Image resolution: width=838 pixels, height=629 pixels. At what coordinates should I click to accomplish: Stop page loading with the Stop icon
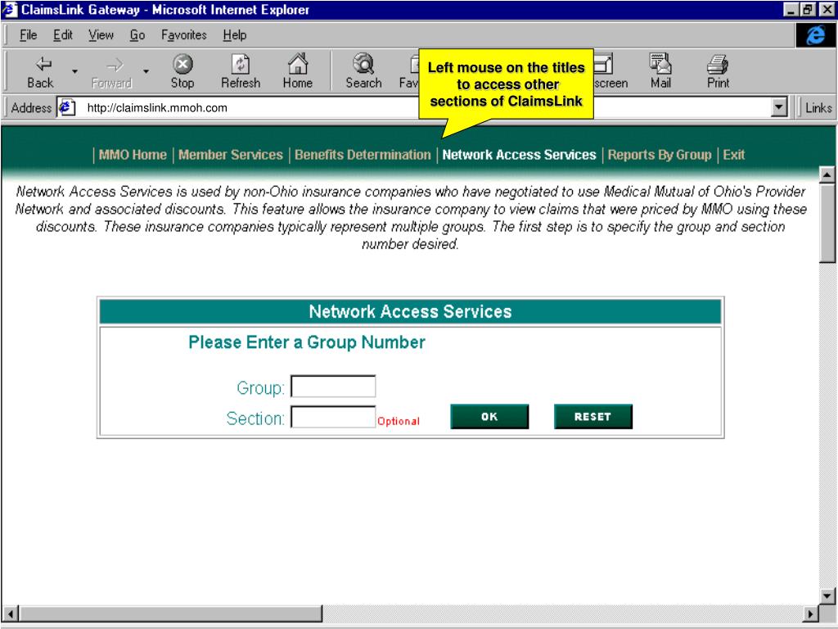click(x=182, y=72)
